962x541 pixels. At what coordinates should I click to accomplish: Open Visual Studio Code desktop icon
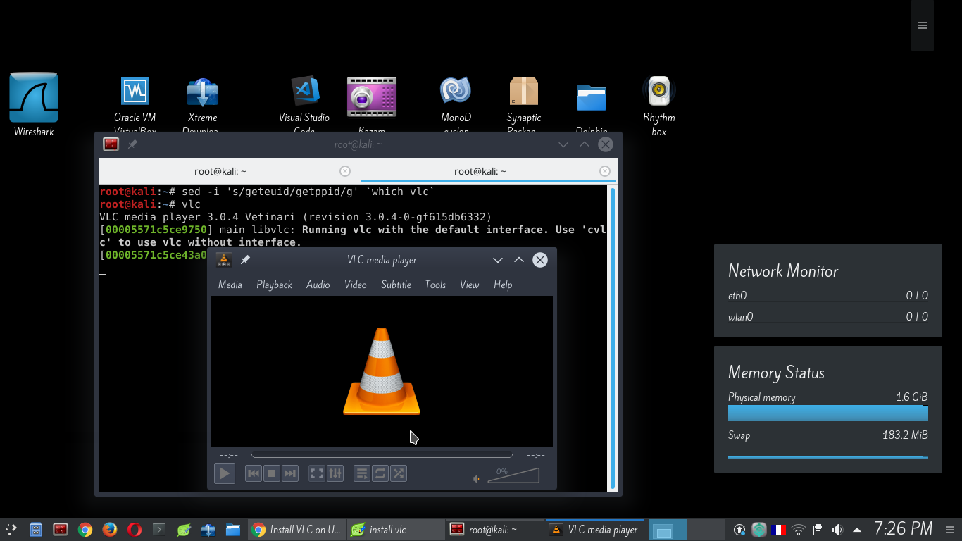click(x=304, y=103)
